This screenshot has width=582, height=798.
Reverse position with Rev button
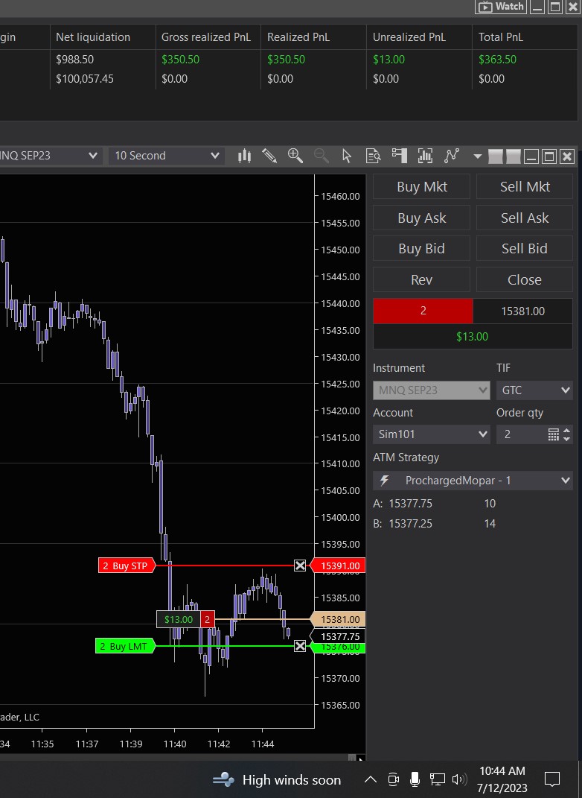coord(421,279)
